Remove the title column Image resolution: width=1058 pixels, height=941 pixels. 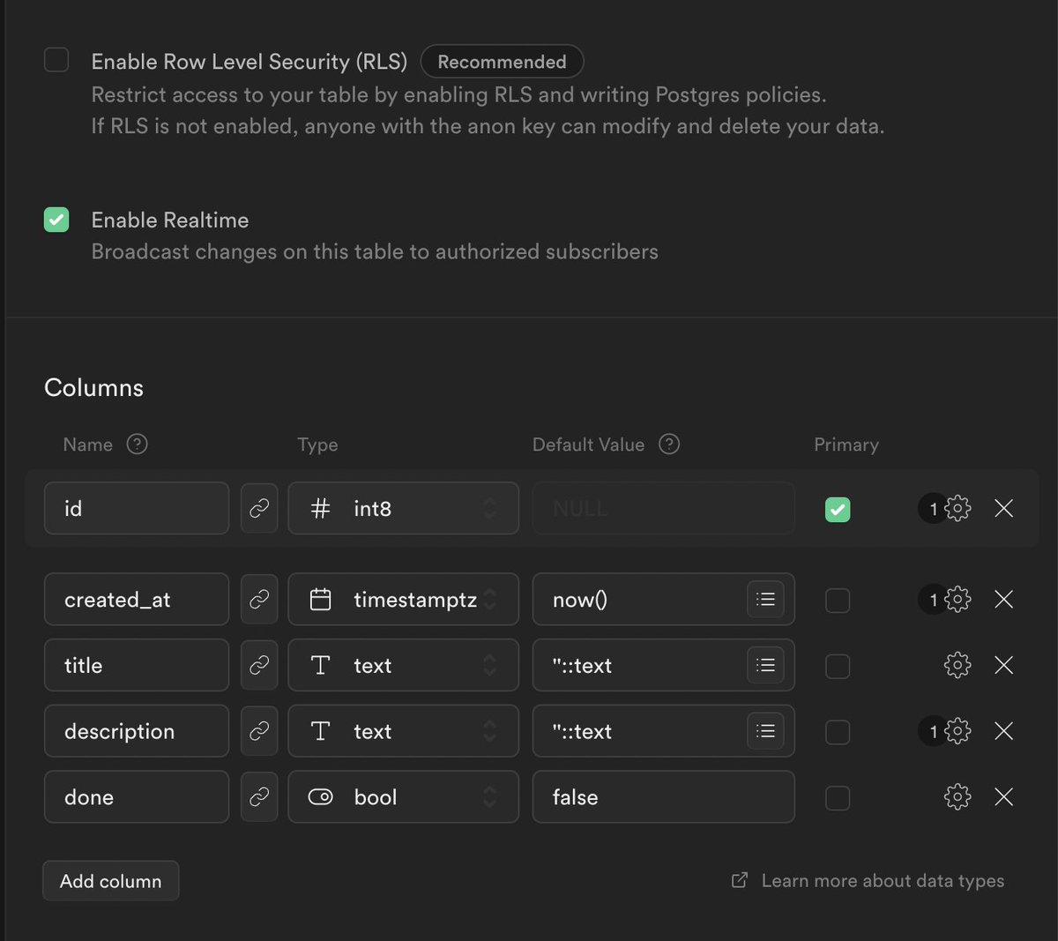tap(1003, 665)
